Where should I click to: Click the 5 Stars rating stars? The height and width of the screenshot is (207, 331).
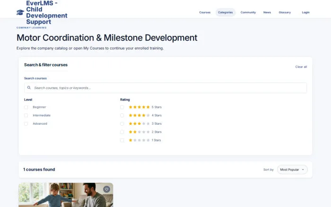[x=139, y=107]
